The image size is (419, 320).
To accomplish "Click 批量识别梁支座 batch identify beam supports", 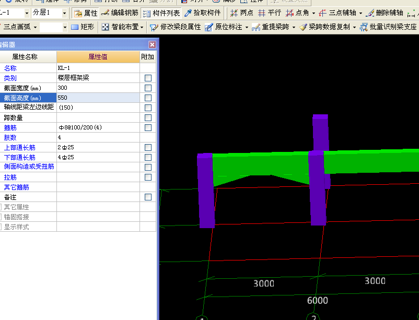I will click(388, 27).
